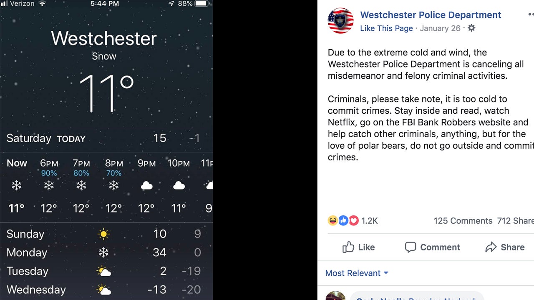Tap the Wi-Fi icon in the status bar
Screen dimensions: 534x300
click(x=41, y=4)
